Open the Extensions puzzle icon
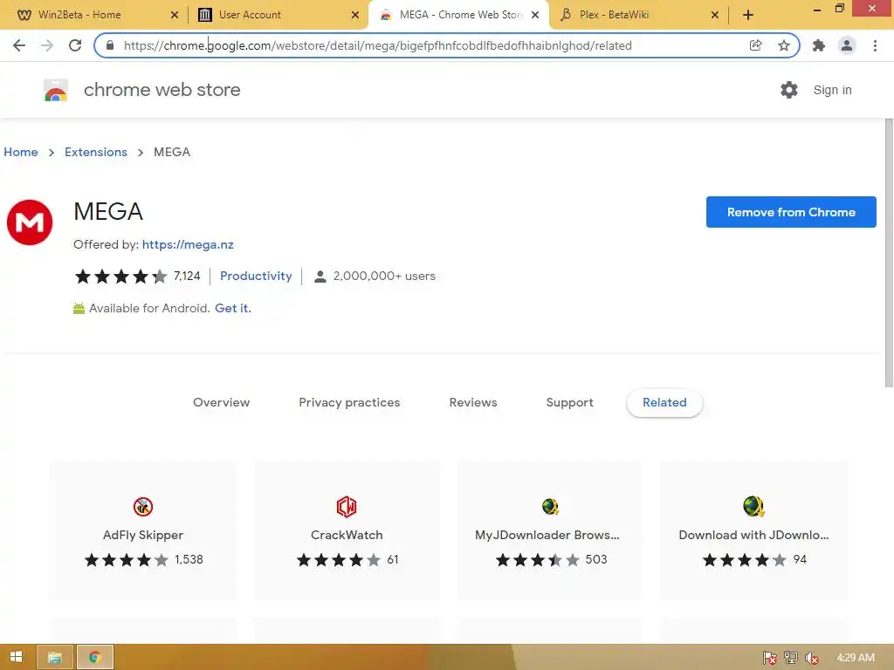This screenshot has width=894, height=670. (x=819, y=45)
